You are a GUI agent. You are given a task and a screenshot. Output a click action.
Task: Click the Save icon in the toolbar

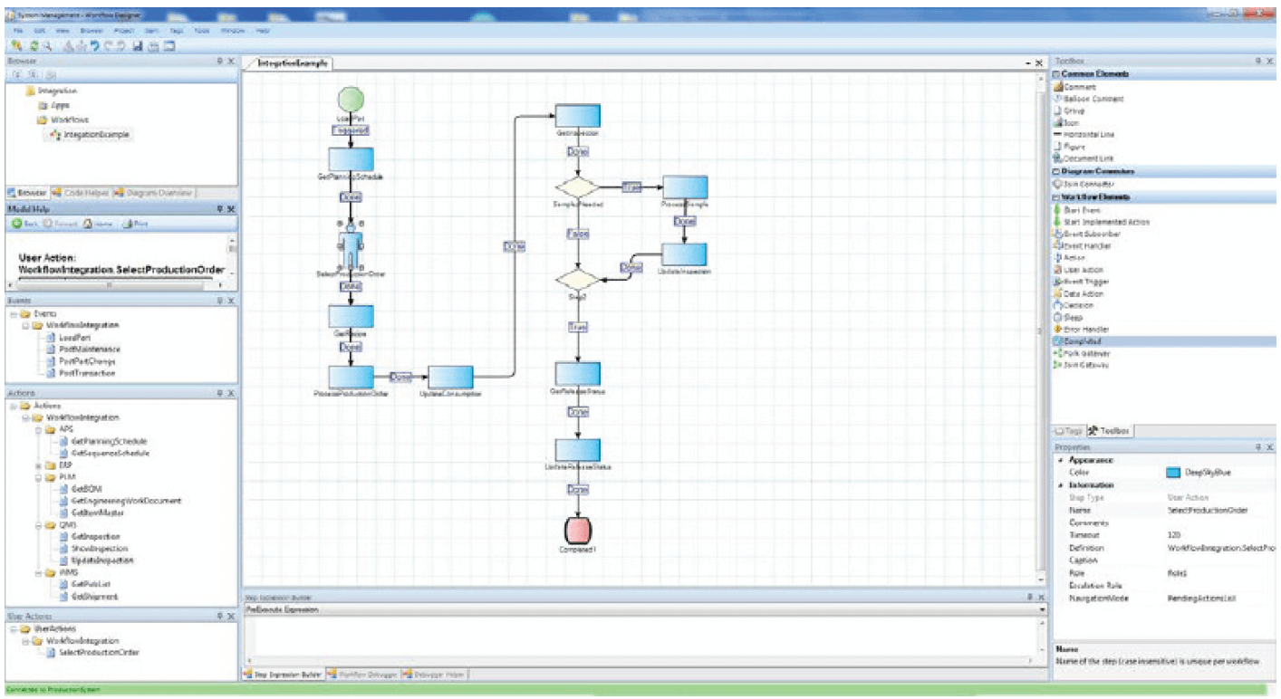coord(137,45)
